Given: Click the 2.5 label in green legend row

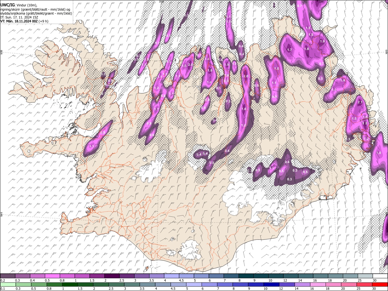Looking at the screenshot, I should (111, 289).
